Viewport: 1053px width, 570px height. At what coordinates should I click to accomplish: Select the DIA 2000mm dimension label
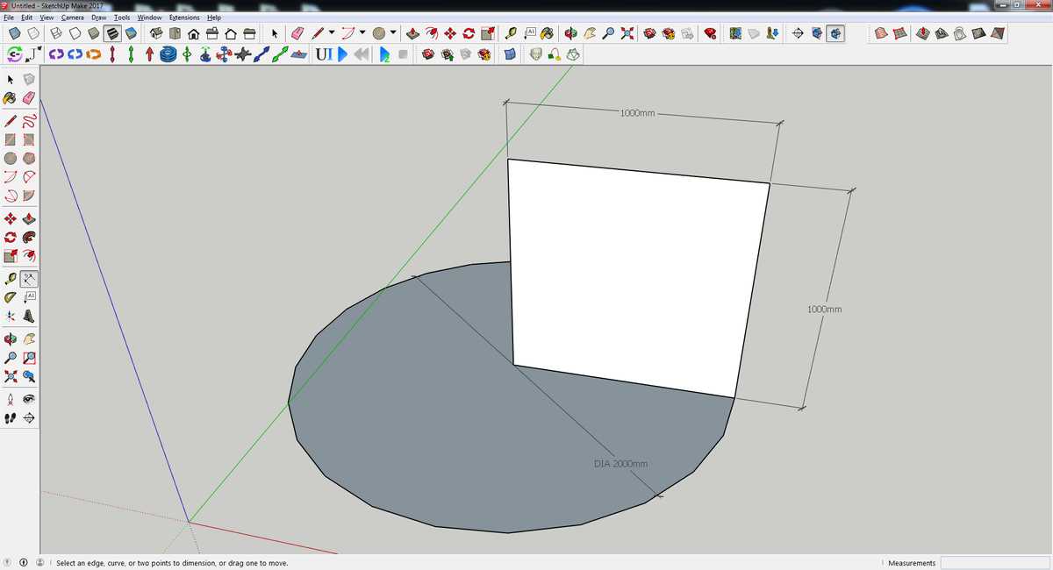click(x=621, y=463)
